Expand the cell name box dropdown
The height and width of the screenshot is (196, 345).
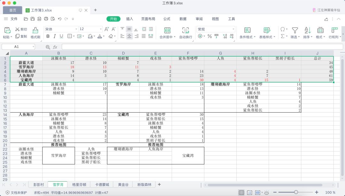[x=33, y=47]
